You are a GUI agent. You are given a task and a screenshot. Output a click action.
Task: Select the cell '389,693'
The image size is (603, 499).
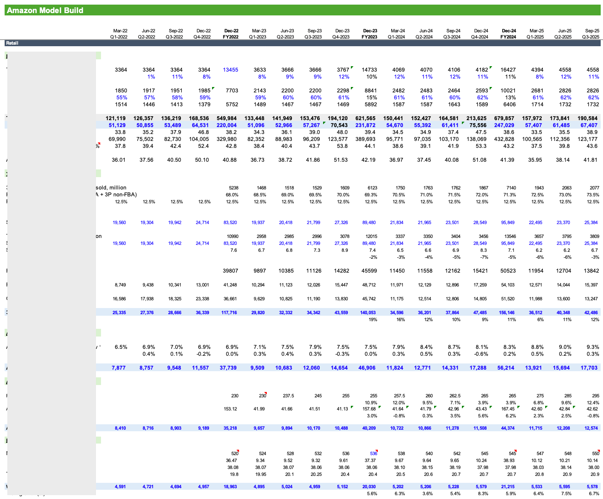(367, 139)
